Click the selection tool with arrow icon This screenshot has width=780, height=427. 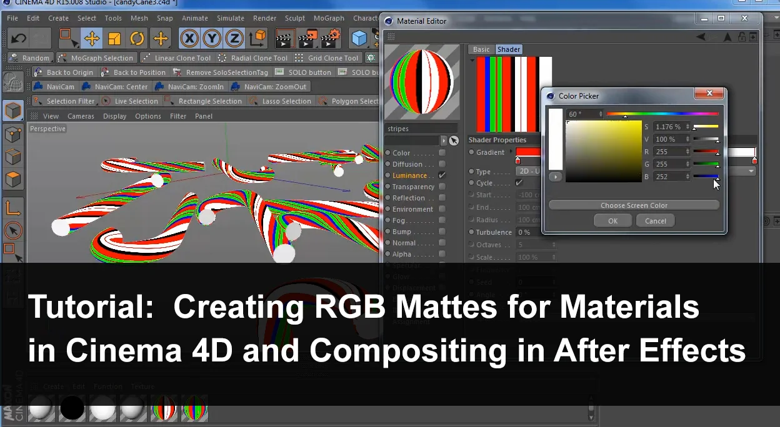68,39
